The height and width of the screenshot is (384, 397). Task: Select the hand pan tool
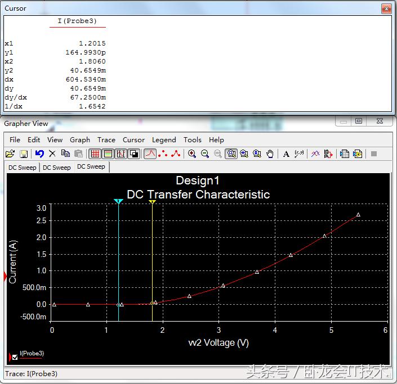(270, 153)
